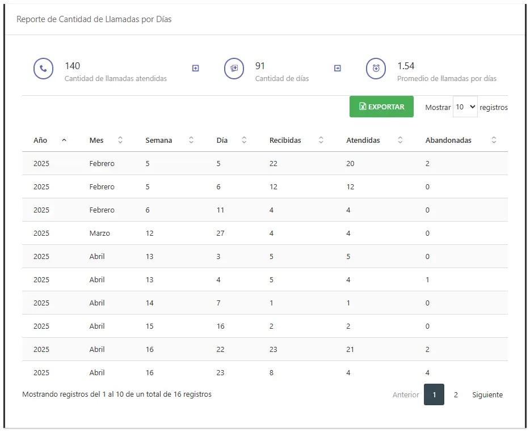This screenshot has height=433, width=530.
Task: Go to page 2 of results
Action: [x=456, y=394]
